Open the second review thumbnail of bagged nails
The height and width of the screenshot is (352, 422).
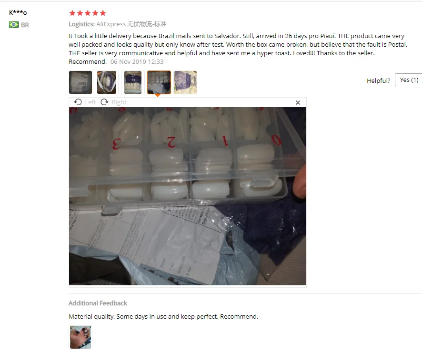(107, 82)
